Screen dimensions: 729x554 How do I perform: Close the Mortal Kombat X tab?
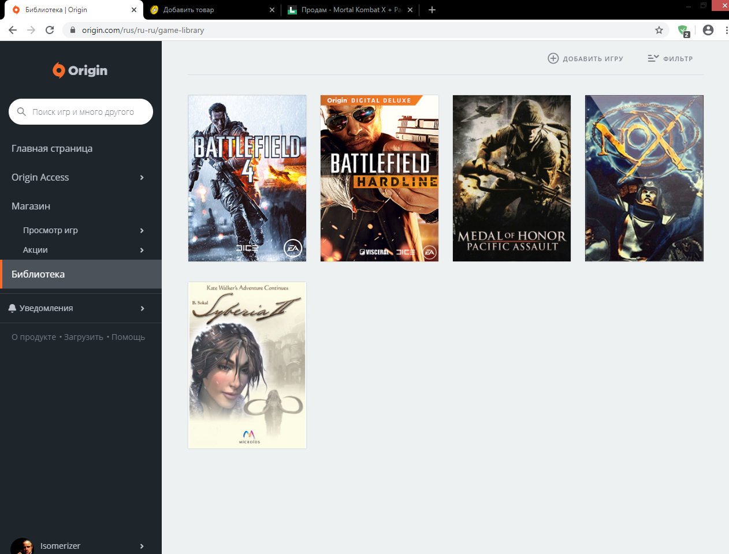[410, 10]
